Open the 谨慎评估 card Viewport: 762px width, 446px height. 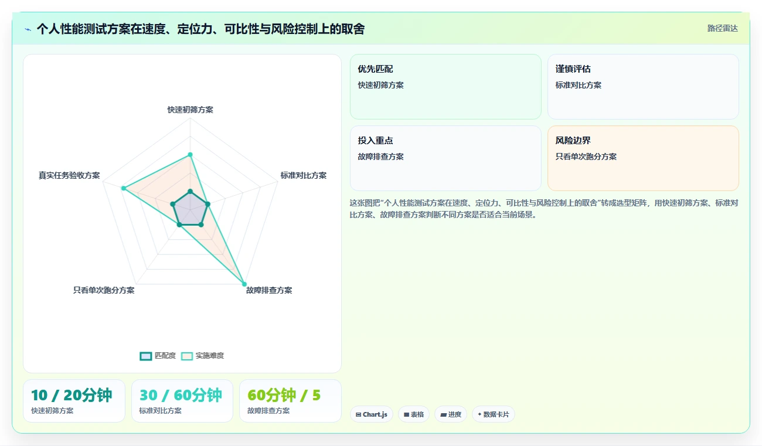click(643, 87)
